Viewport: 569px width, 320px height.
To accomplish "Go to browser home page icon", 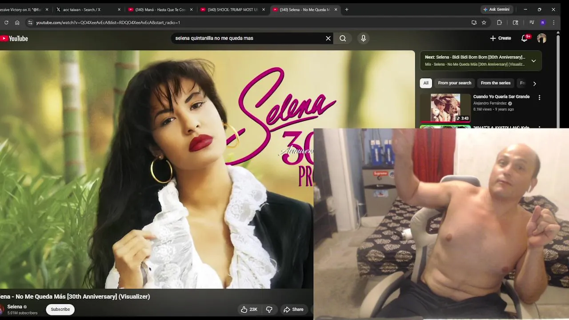I will (17, 22).
